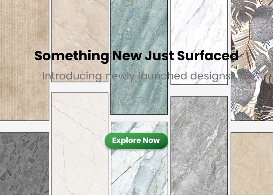The image size is (273, 195).
Task: Click the "Introducing newly launched designs" subtitle
Action: click(x=136, y=76)
